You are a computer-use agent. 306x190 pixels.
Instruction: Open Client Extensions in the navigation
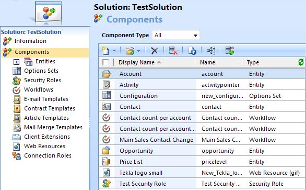click(x=47, y=137)
